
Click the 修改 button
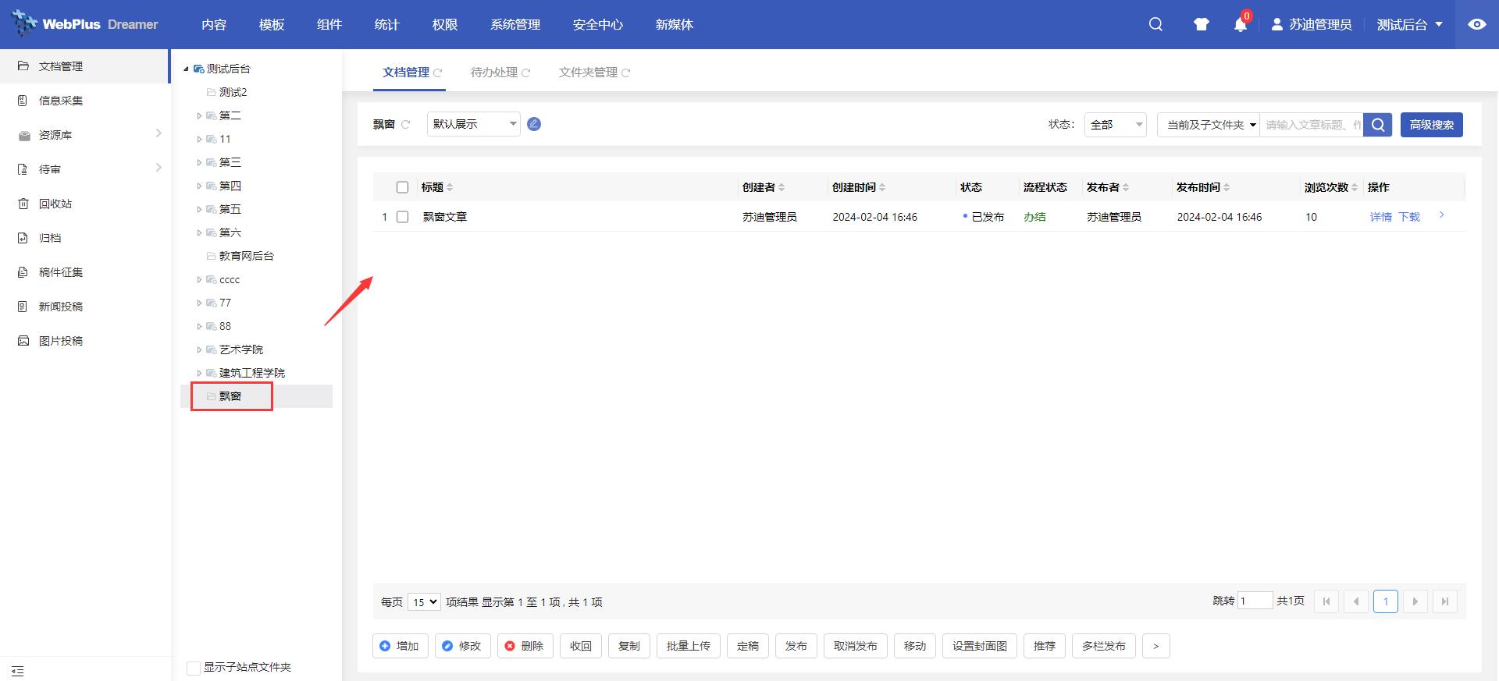point(463,646)
